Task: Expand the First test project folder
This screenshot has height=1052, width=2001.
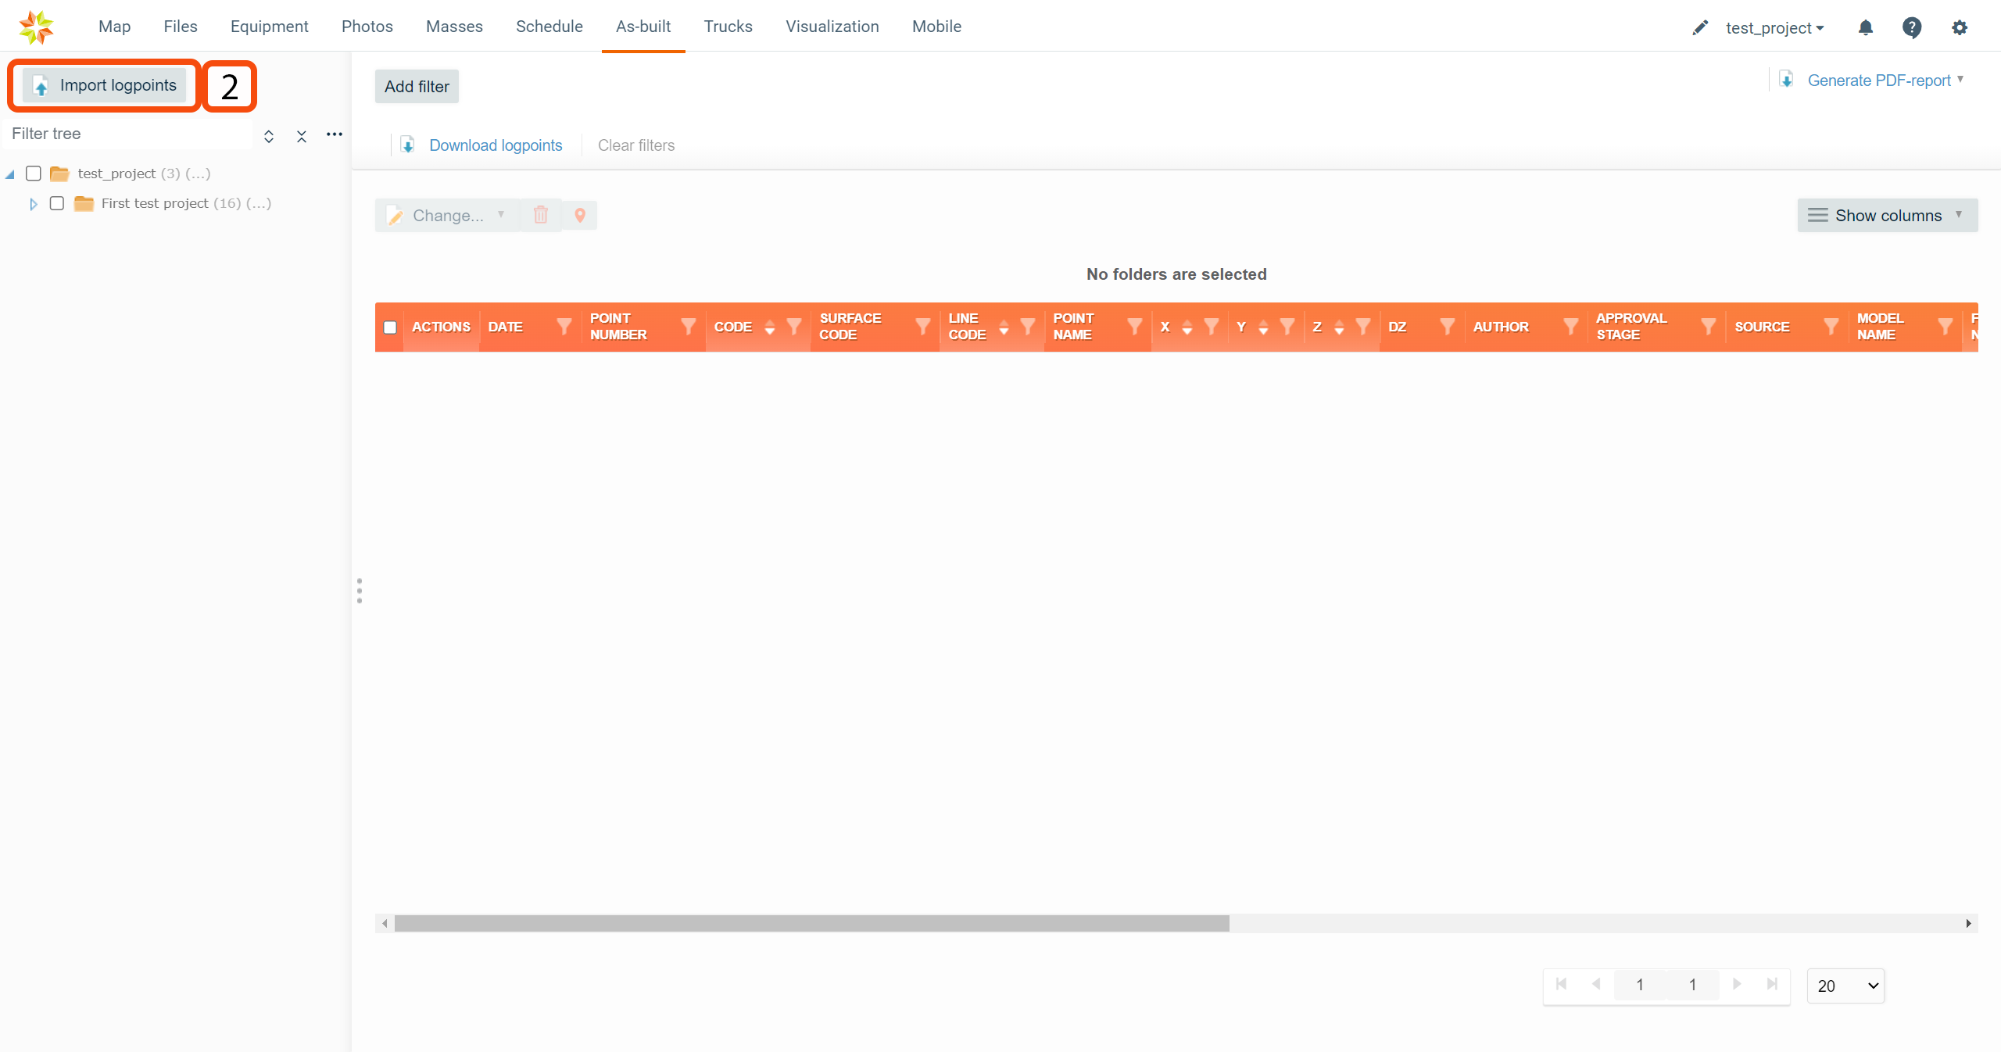Action: [34, 204]
